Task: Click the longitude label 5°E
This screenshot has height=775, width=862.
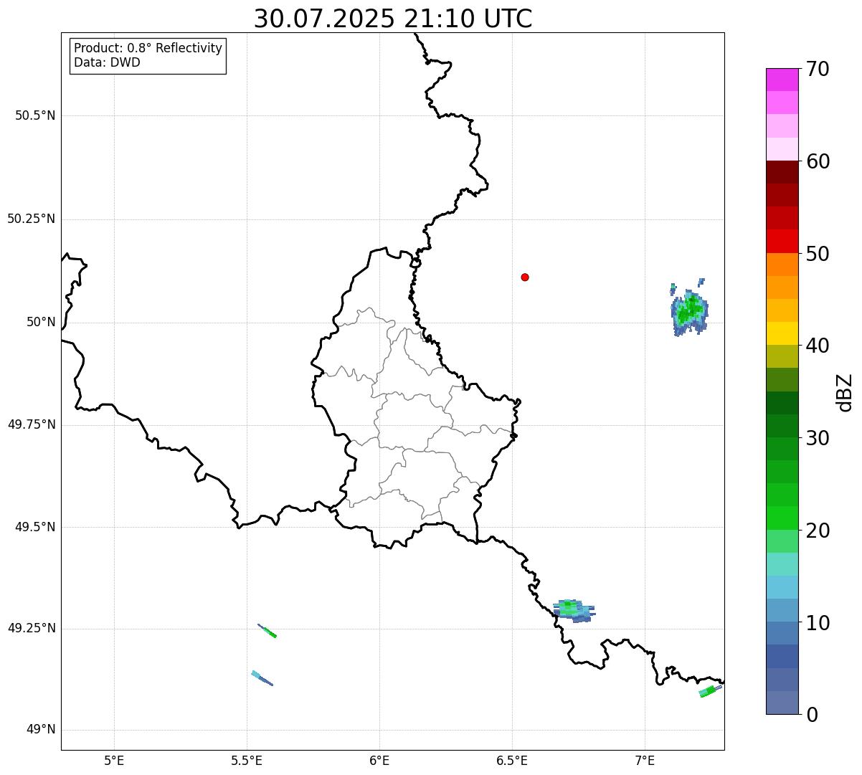Action: click(x=114, y=760)
